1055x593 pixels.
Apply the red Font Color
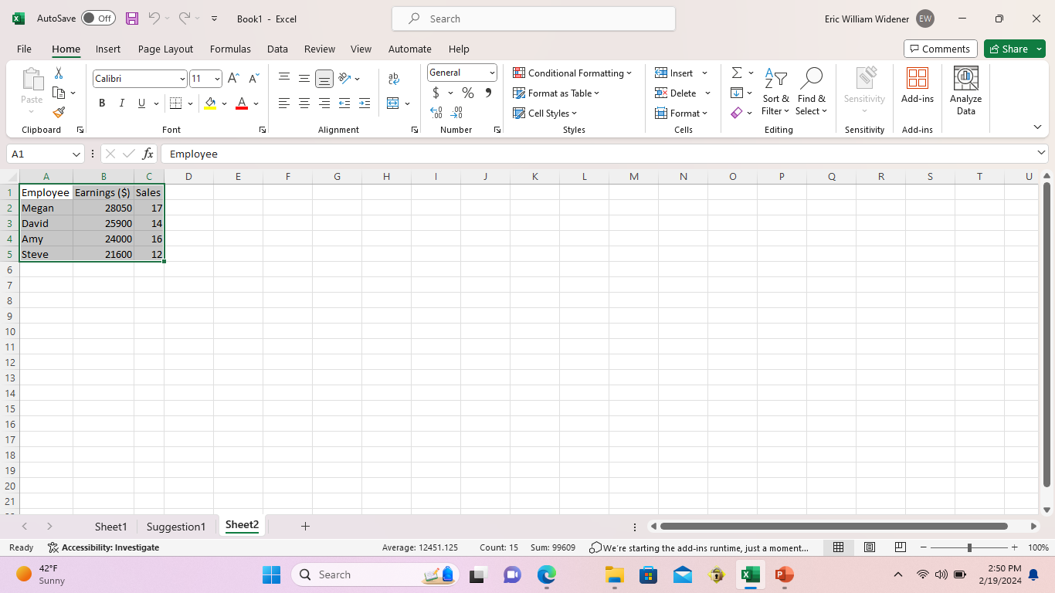(x=242, y=103)
